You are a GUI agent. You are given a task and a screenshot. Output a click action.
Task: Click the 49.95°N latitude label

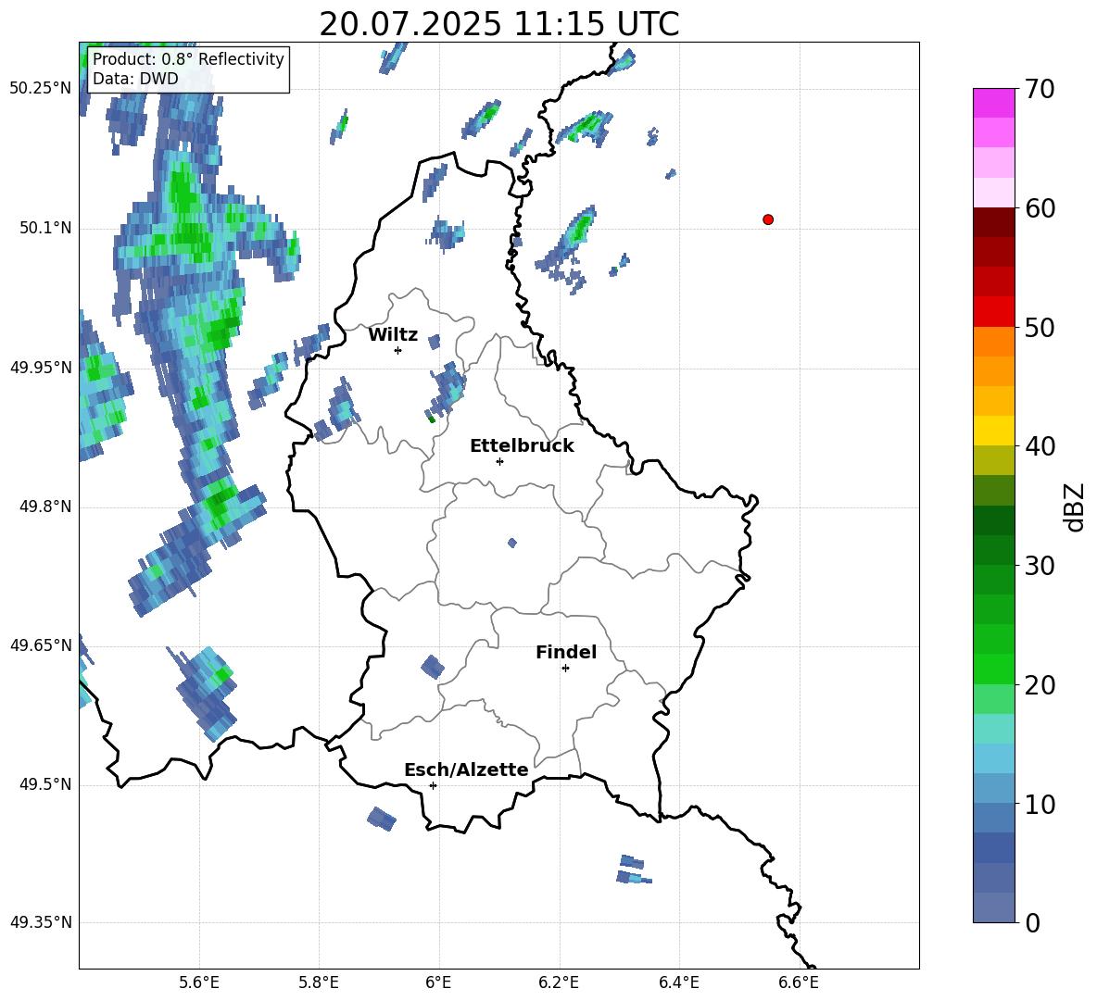(x=41, y=368)
